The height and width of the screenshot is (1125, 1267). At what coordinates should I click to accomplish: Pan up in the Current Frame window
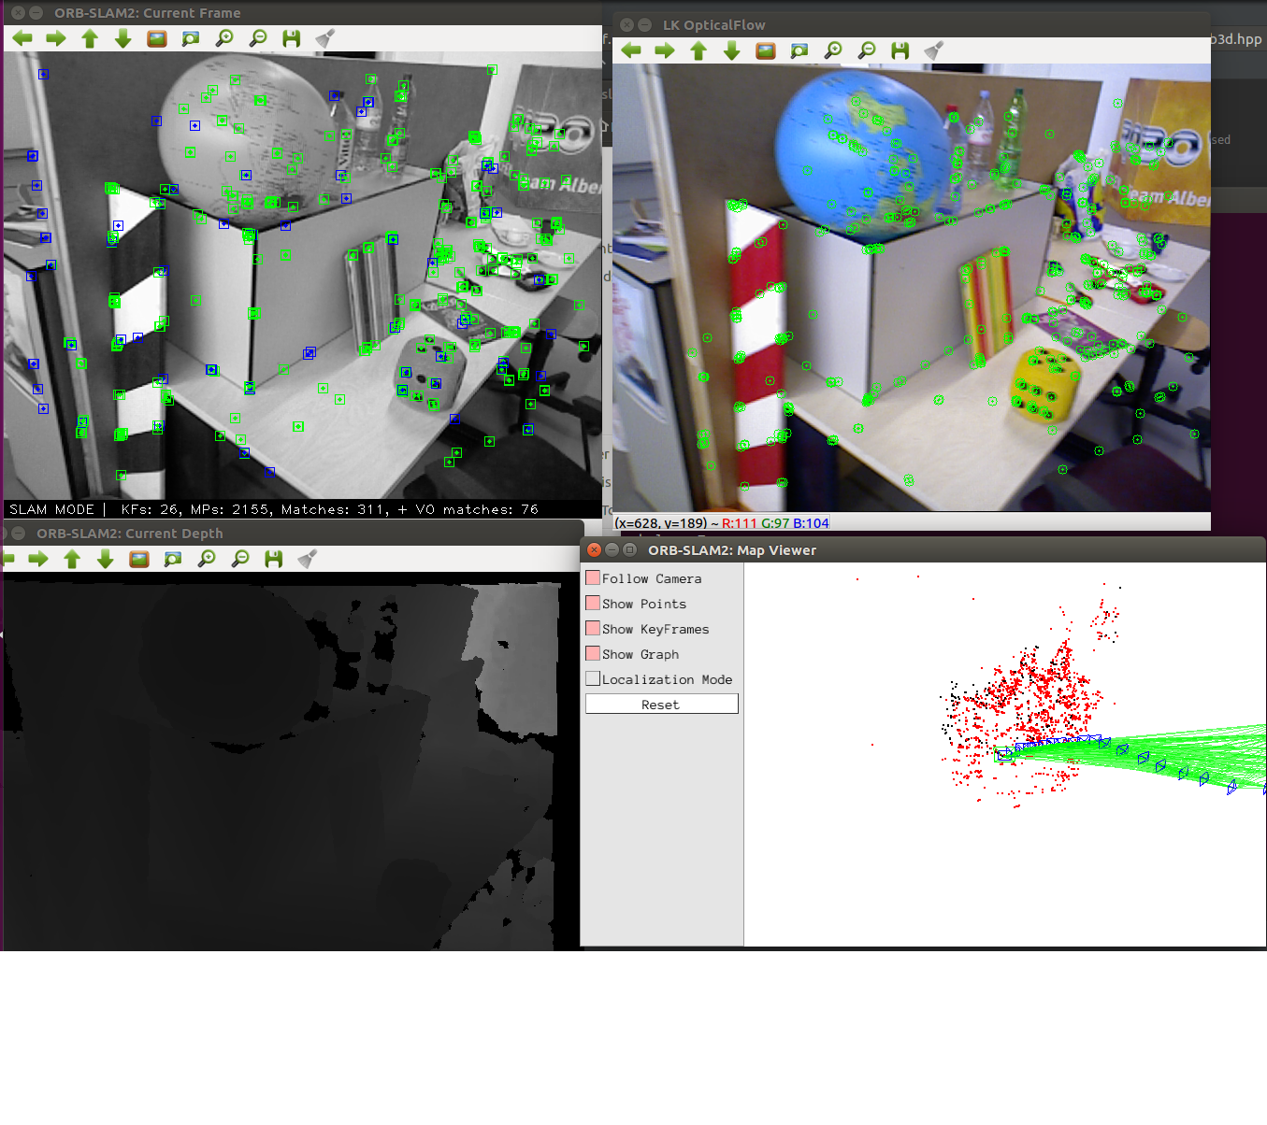coord(90,38)
